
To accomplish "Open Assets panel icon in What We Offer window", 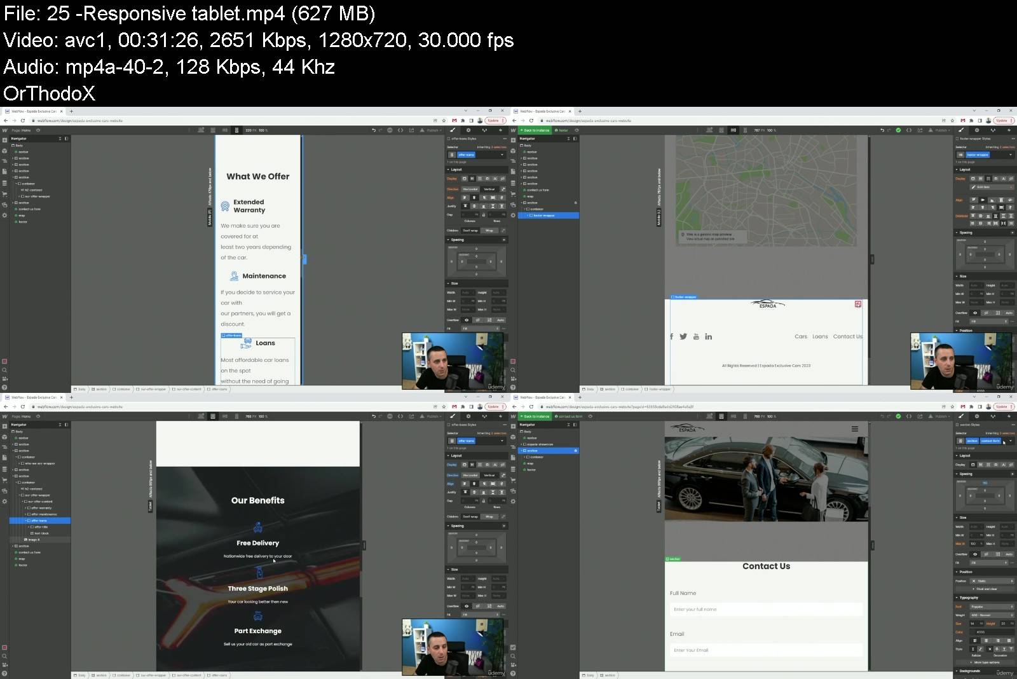I will (x=4, y=204).
